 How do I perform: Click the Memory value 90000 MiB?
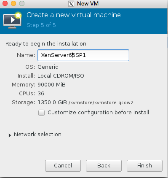pos(51,85)
